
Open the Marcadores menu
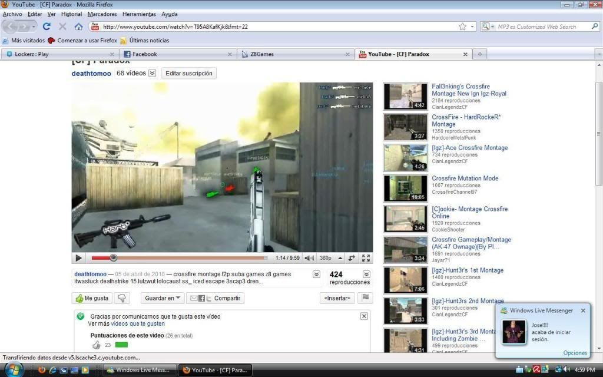pos(102,14)
